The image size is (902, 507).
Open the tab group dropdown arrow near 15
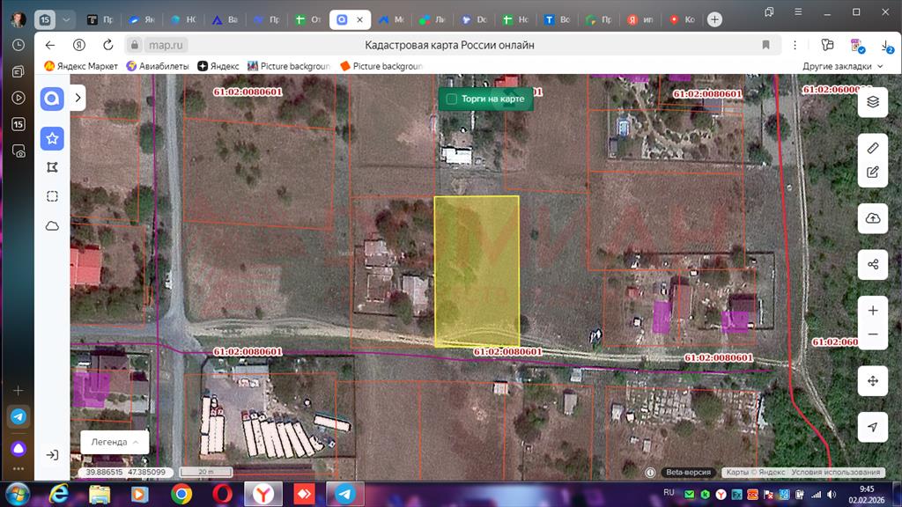67,18
